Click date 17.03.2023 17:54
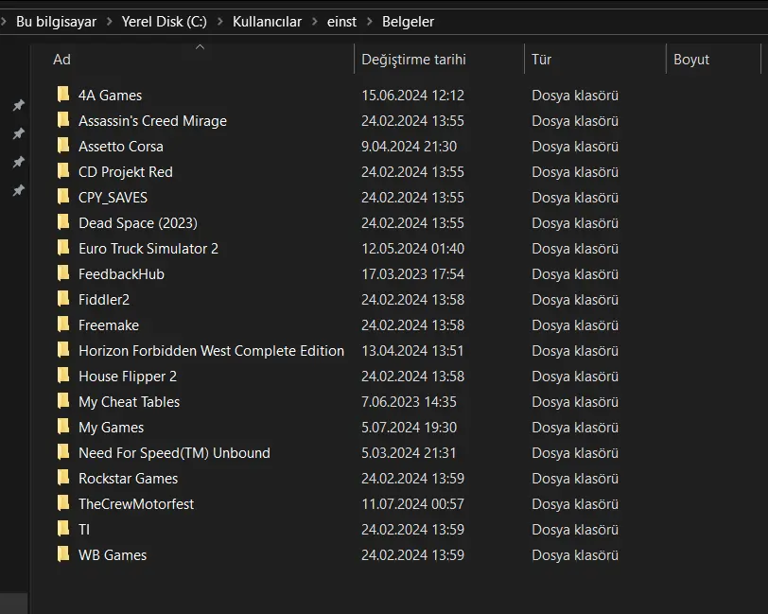Viewport: 768px width, 614px height. click(x=413, y=274)
